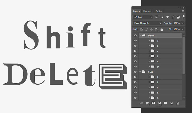Expand the f group
The image size is (192, 113).
coord(149,82)
